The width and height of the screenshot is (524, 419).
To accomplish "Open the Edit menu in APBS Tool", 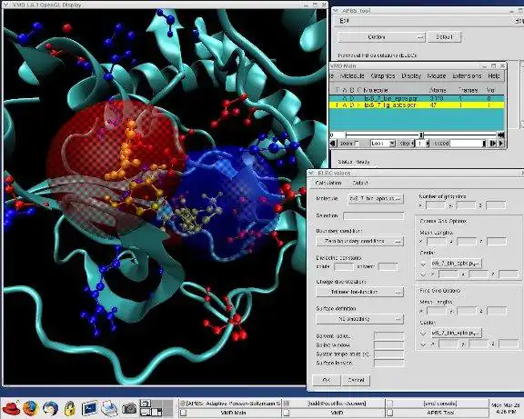I will click(344, 21).
